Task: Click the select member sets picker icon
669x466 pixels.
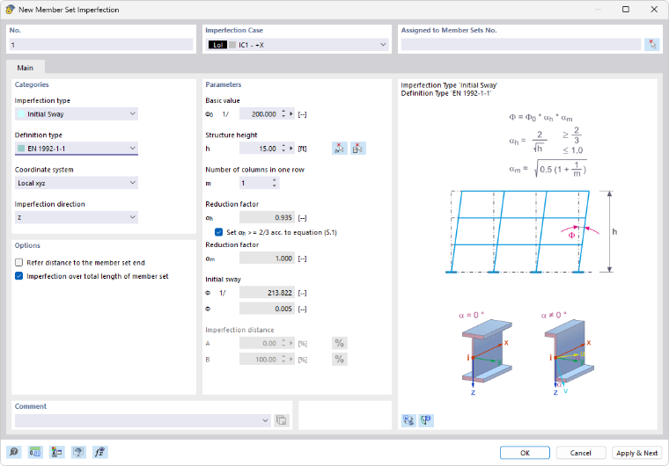Action: coord(652,45)
